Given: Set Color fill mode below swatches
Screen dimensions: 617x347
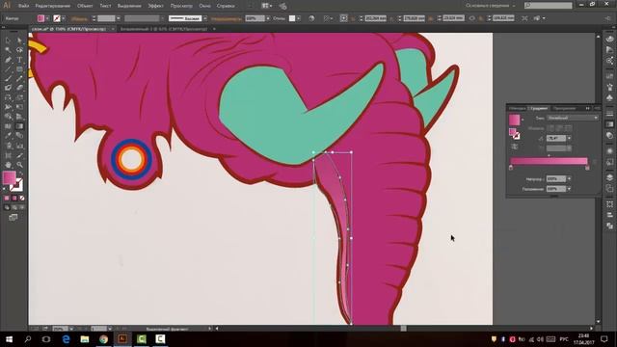Looking at the screenshot, I should pyautogui.click(x=7, y=198).
